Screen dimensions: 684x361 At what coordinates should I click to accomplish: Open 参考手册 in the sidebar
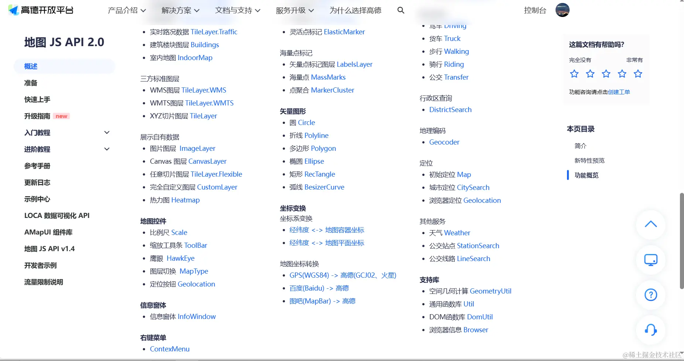point(37,166)
